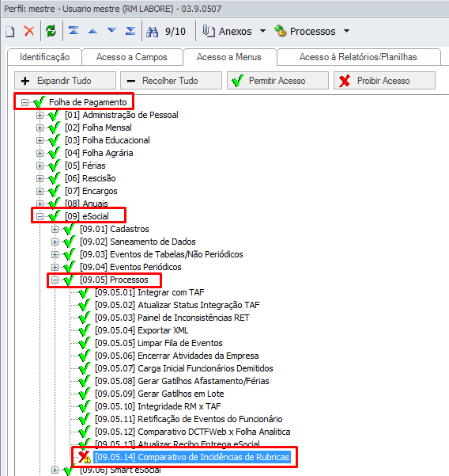Image resolution: width=449 pixels, height=476 pixels.
Task: Select [09.05.06] Encerrar Atividades da Empresa
Action: (177, 356)
